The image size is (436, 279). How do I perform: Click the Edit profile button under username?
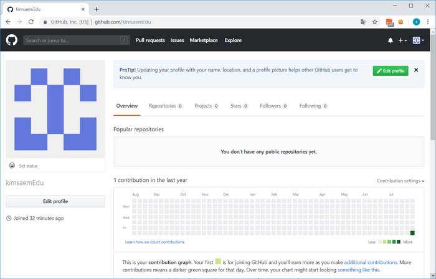tap(55, 201)
